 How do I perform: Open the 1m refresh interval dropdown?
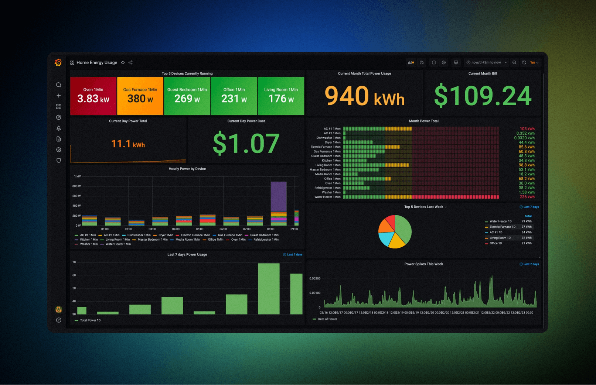click(534, 63)
